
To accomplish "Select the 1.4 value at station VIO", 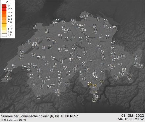I will [x=116, y=77].
